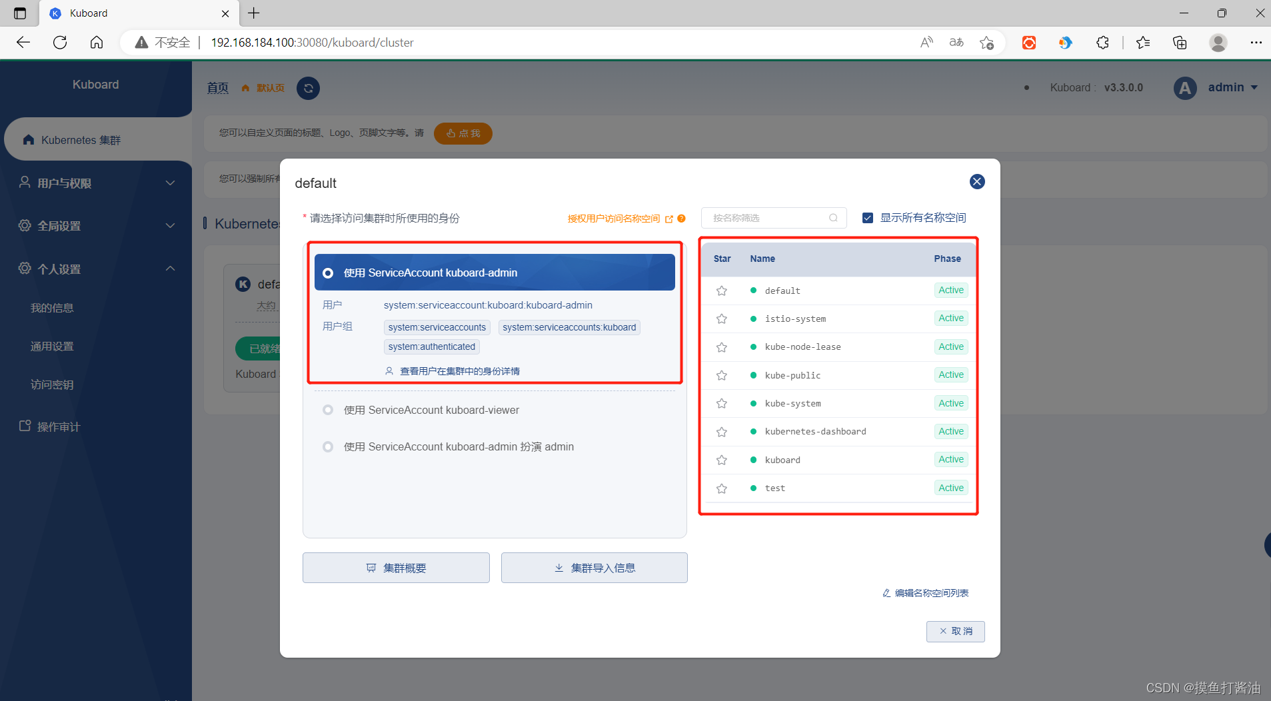Open the browser favorites list
The width and height of the screenshot is (1271, 701).
1143,43
